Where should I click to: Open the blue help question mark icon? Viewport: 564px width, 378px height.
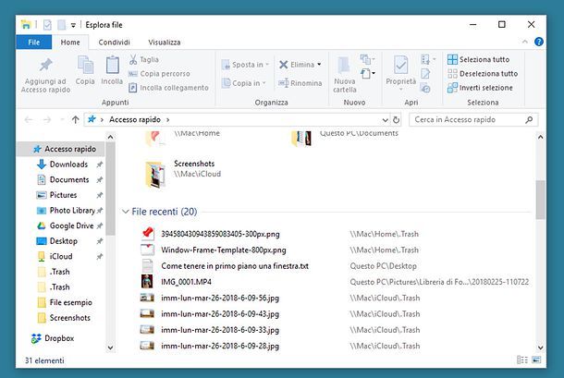539,42
